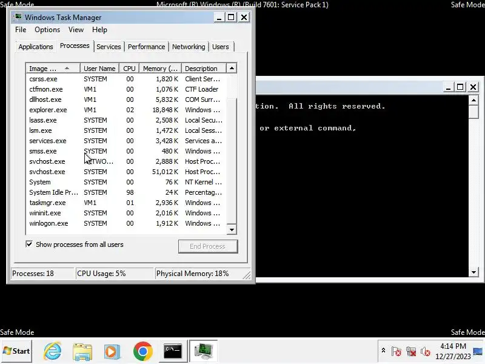Toggle Show processes from all users checkbox
Screen dimensions: 485x364
tap(29, 244)
